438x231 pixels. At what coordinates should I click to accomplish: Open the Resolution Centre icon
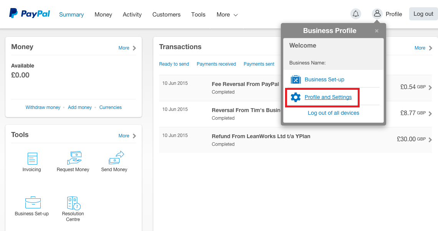click(74, 203)
